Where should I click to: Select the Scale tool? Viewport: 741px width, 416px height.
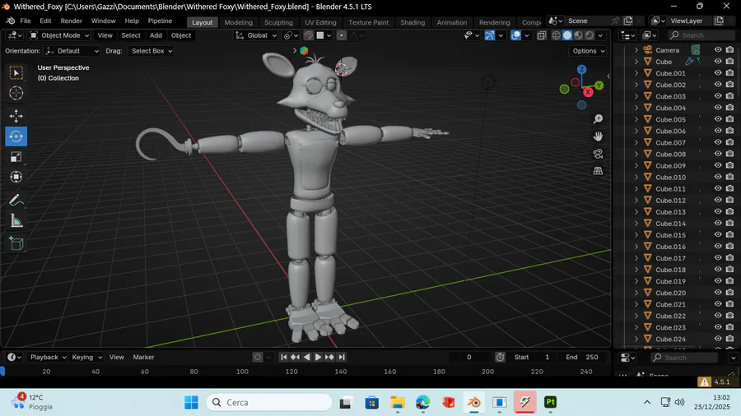(16, 156)
